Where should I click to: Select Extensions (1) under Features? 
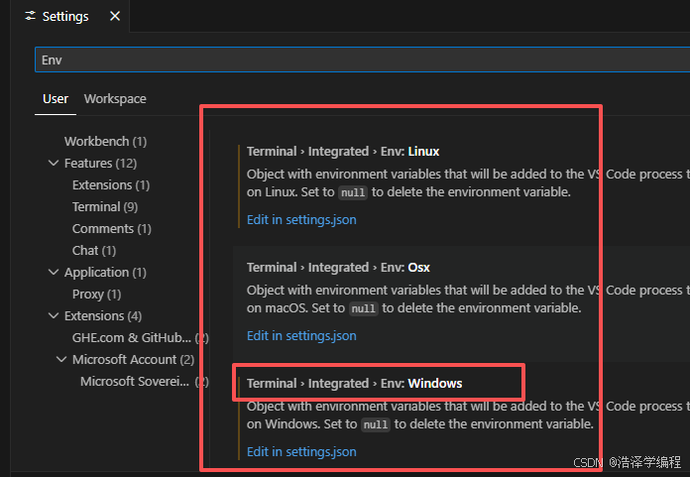(111, 185)
